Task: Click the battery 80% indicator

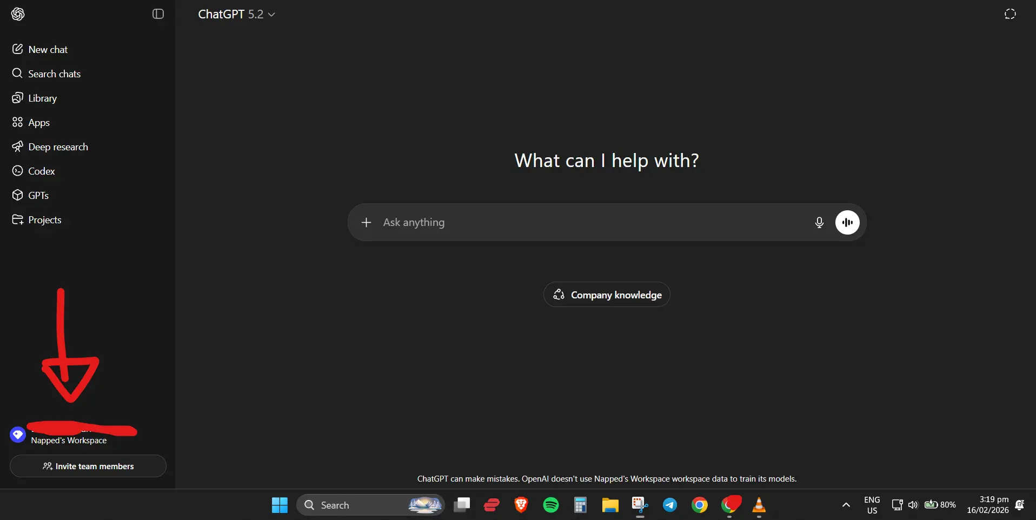Action: tap(940, 505)
